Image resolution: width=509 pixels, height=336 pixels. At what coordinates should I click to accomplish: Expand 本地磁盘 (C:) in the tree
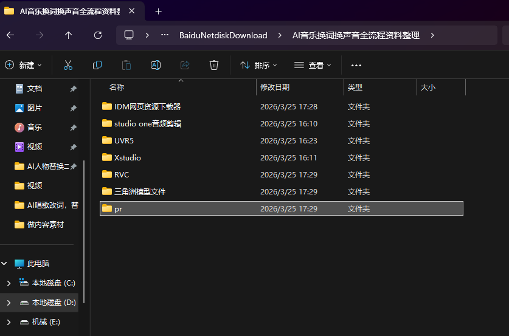pyautogui.click(x=9, y=283)
